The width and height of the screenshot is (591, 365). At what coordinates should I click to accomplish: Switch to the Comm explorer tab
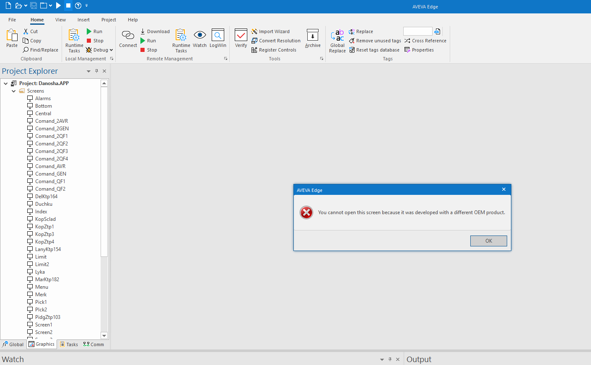coord(93,344)
